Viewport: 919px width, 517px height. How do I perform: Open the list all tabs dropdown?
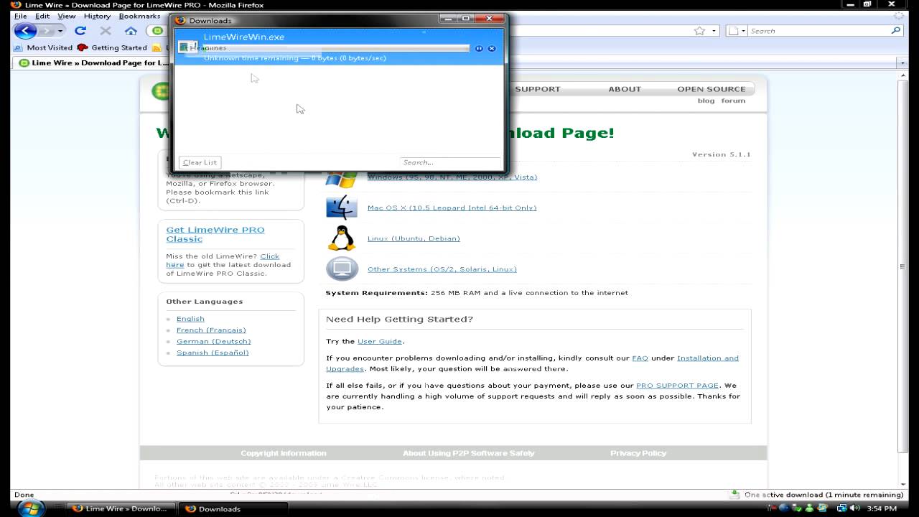pos(903,63)
